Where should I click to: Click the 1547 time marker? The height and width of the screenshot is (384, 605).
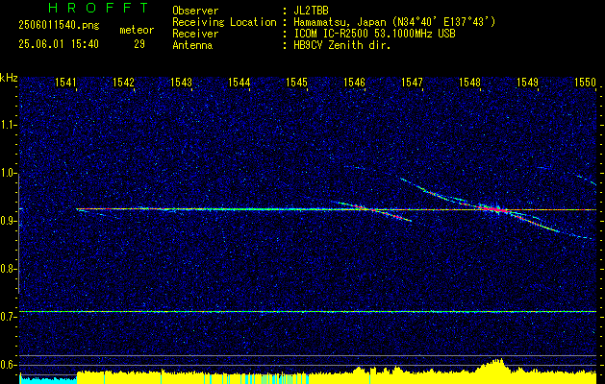click(412, 82)
